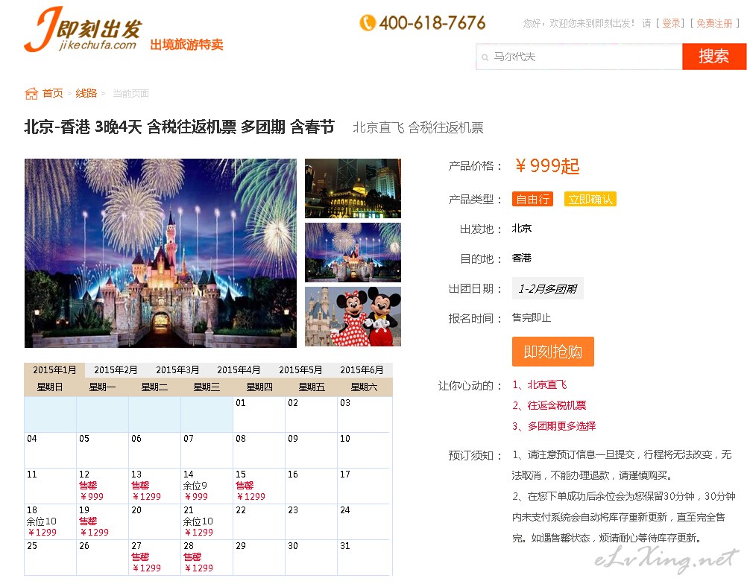Screen dimensions: 747x584
Task: Select the Mickey and Minnie thumbnail
Action: [353, 317]
